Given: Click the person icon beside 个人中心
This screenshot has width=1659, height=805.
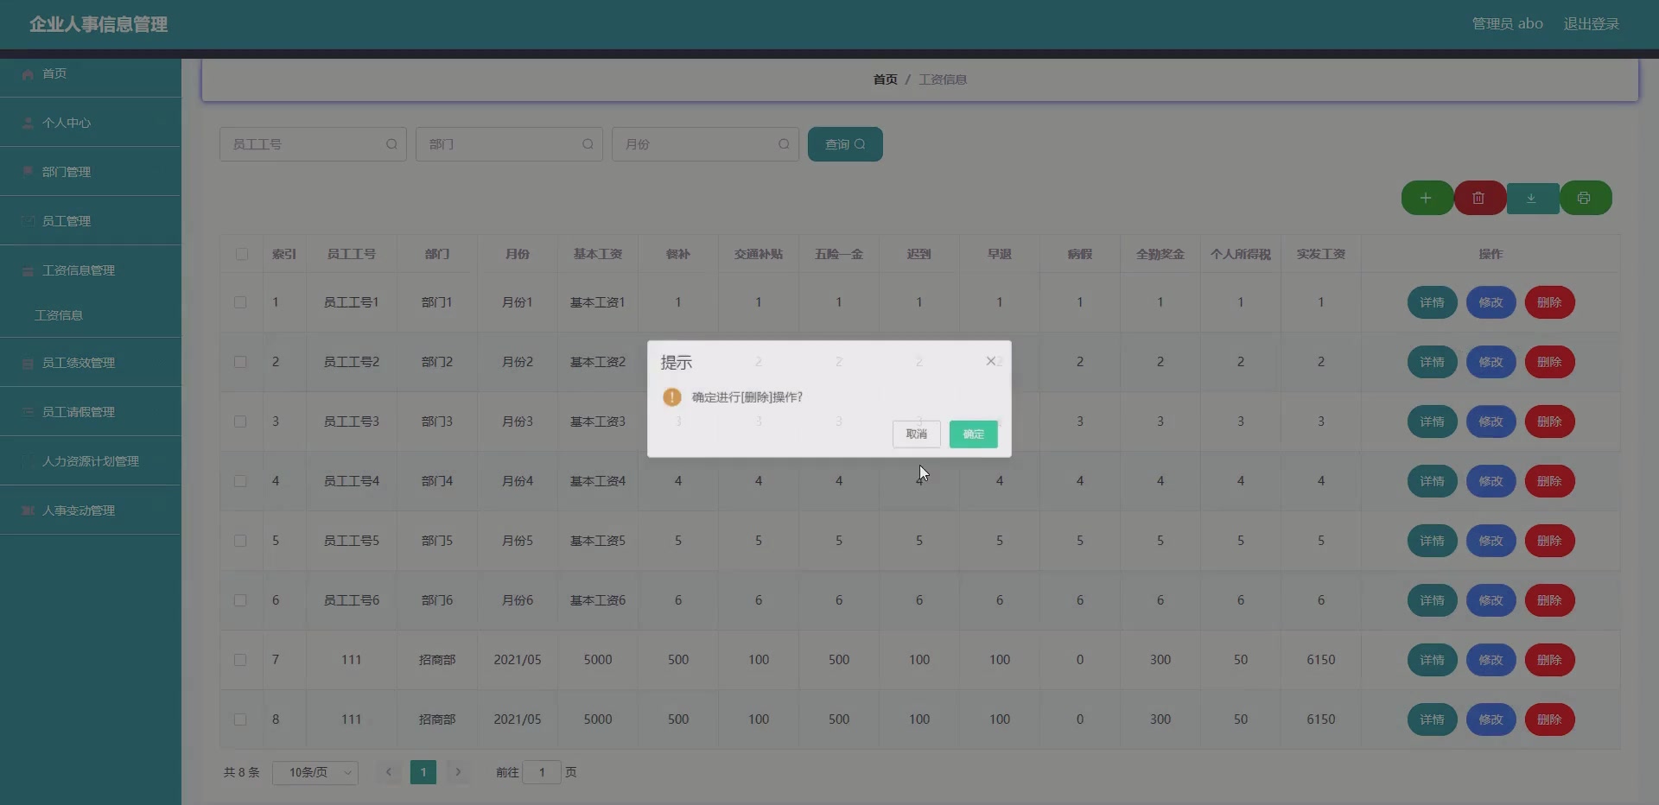Looking at the screenshot, I should (x=28, y=123).
